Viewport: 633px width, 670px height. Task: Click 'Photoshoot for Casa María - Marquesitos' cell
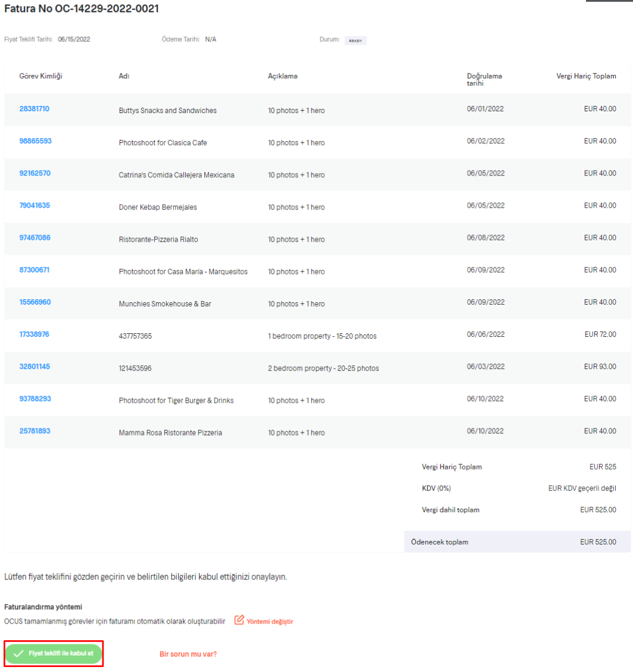tap(183, 272)
